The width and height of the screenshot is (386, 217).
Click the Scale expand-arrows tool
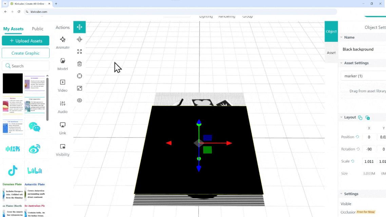click(x=79, y=52)
